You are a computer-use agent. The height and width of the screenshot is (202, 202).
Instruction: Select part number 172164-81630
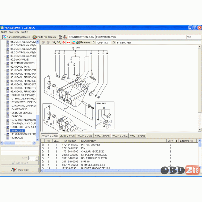(x=70, y=148)
